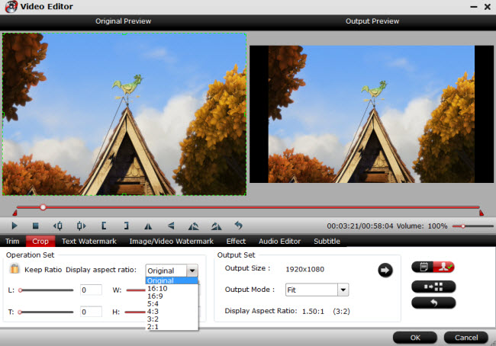Click the reset undo arrow in toolbar
Viewport: 496px width, 346px height.
click(239, 226)
